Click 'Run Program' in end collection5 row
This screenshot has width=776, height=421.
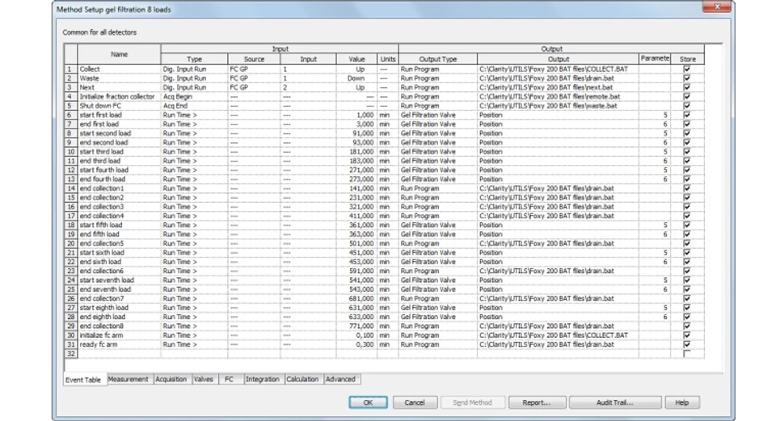click(437, 243)
